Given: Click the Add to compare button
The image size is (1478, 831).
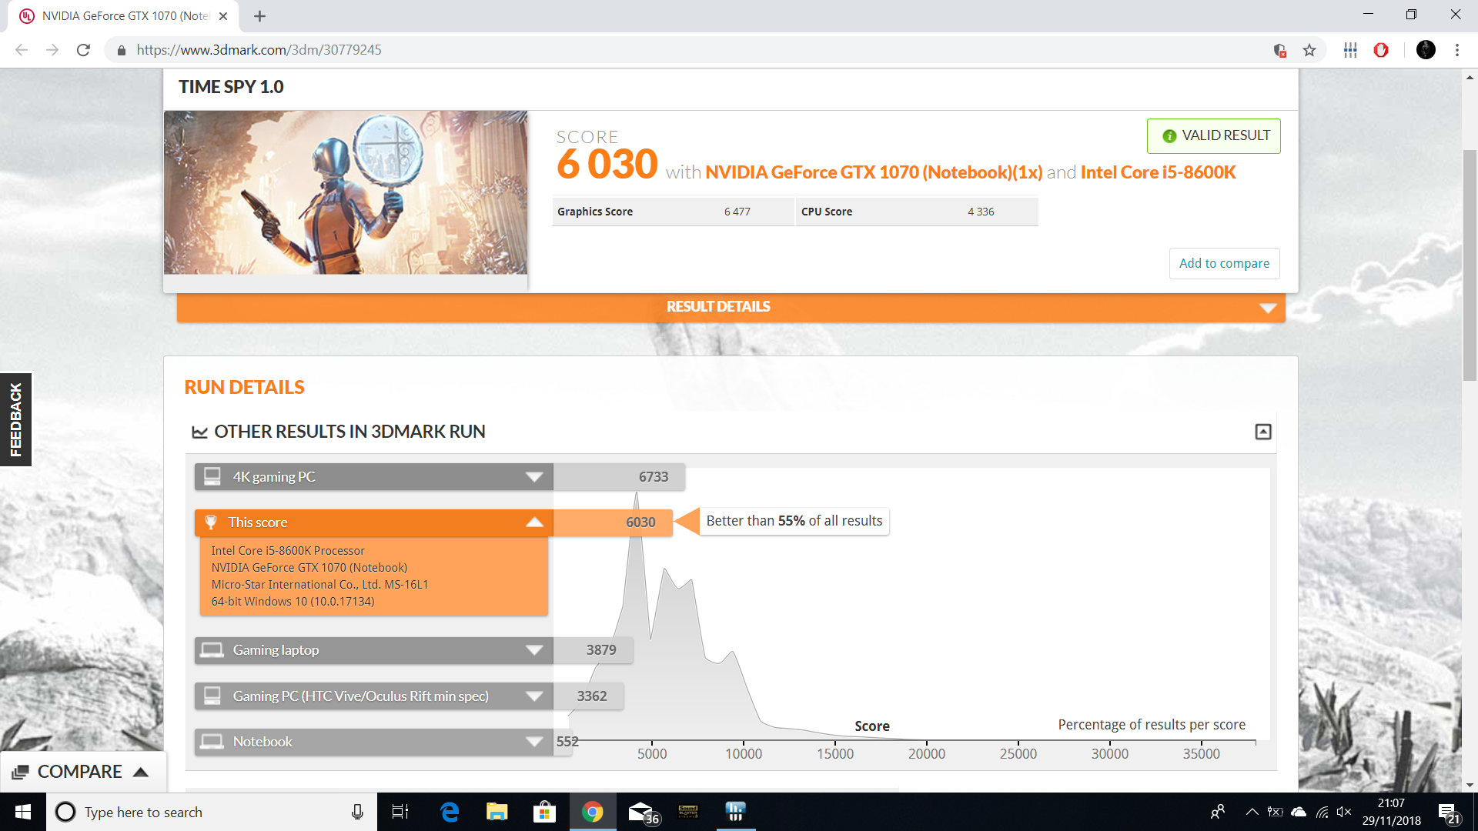Looking at the screenshot, I should click(1224, 263).
